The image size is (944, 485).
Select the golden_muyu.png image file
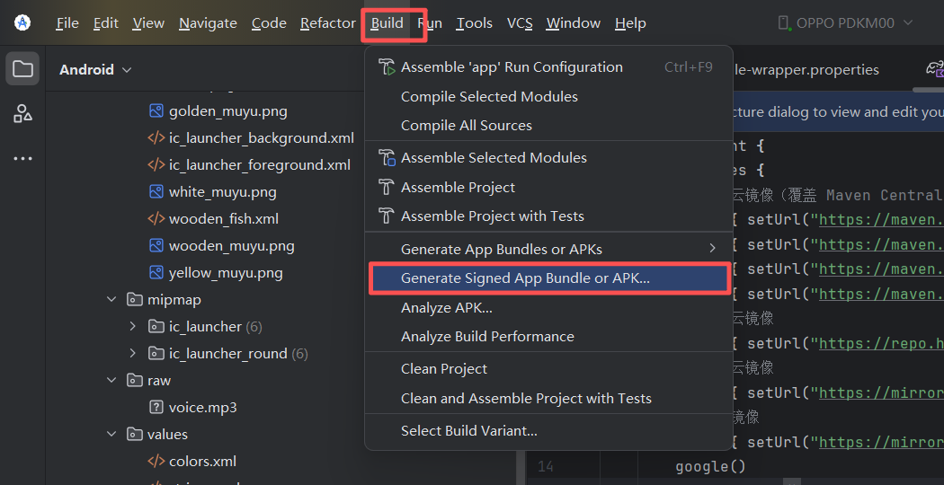(x=227, y=111)
